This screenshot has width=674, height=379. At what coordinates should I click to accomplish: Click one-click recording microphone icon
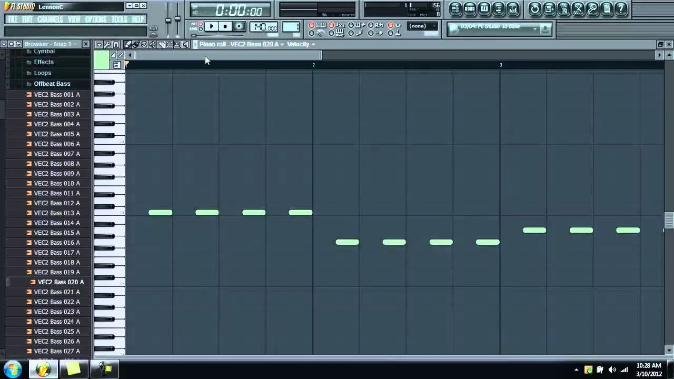click(x=592, y=8)
